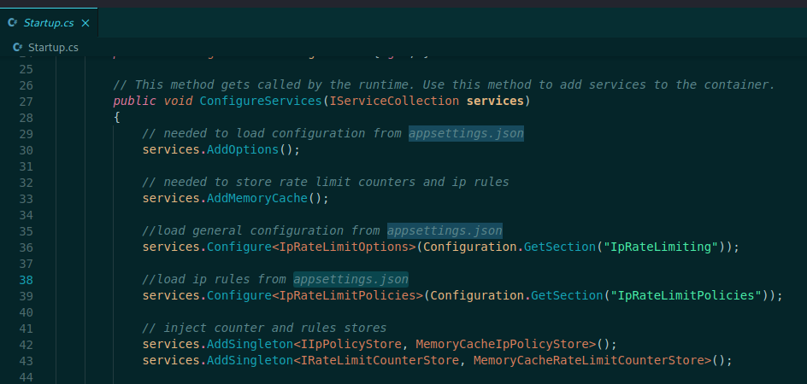Click the C# file icon in the Startup.cs tab
Image resolution: width=807 pixels, height=384 pixels.
click(13, 23)
